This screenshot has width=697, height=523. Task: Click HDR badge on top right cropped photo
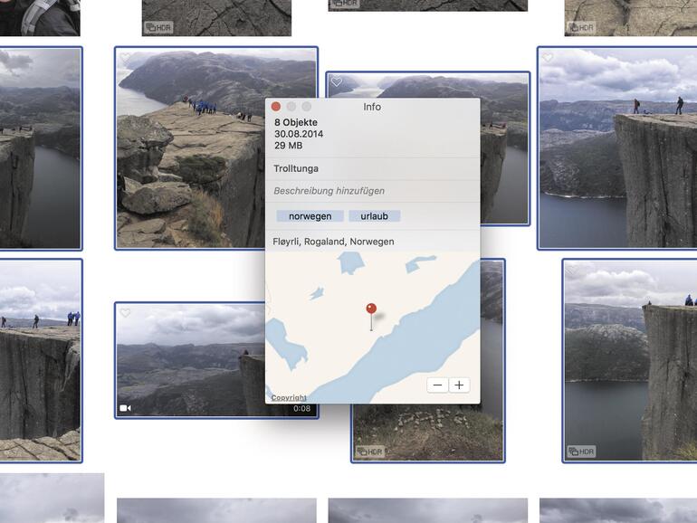[581, 27]
